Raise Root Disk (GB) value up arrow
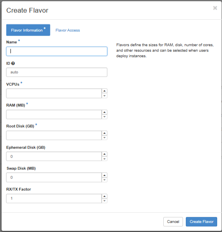Image resolution: width=222 pixels, height=232 pixels. click(105, 133)
